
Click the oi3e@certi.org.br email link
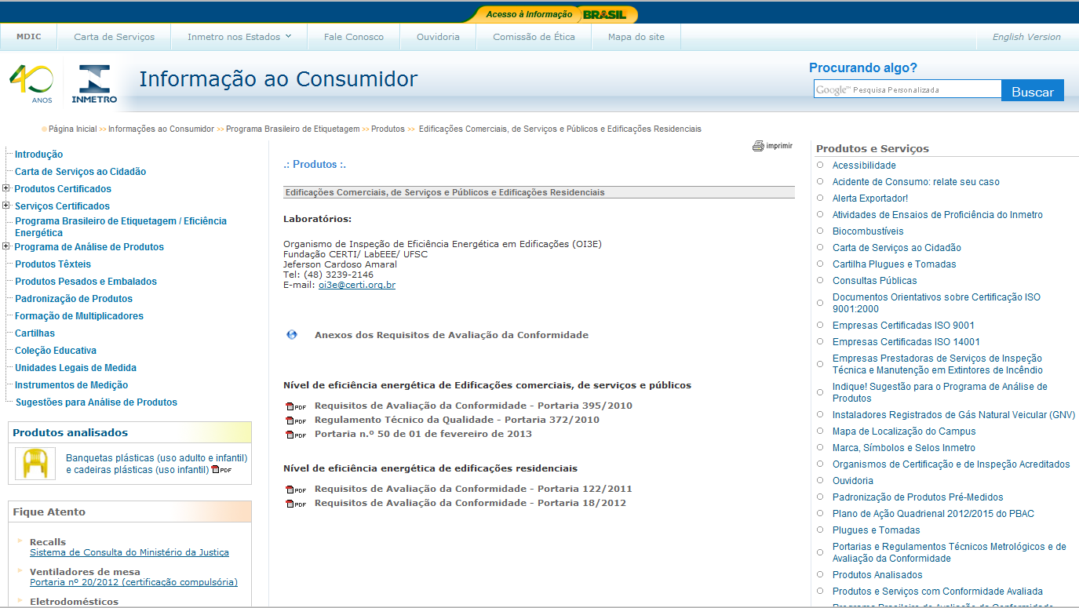(357, 285)
